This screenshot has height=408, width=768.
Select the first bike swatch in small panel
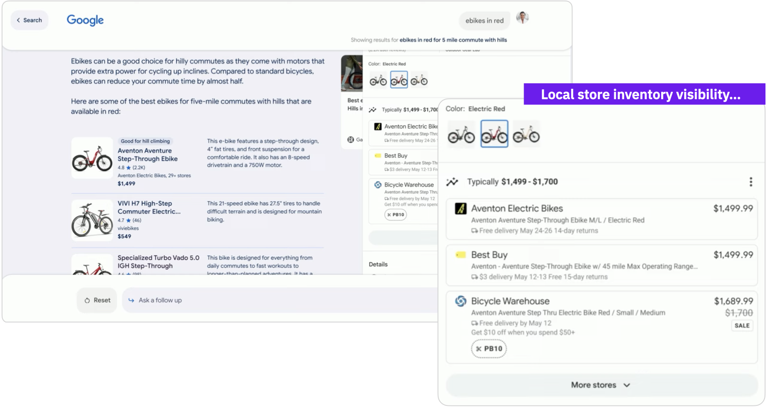coord(378,80)
